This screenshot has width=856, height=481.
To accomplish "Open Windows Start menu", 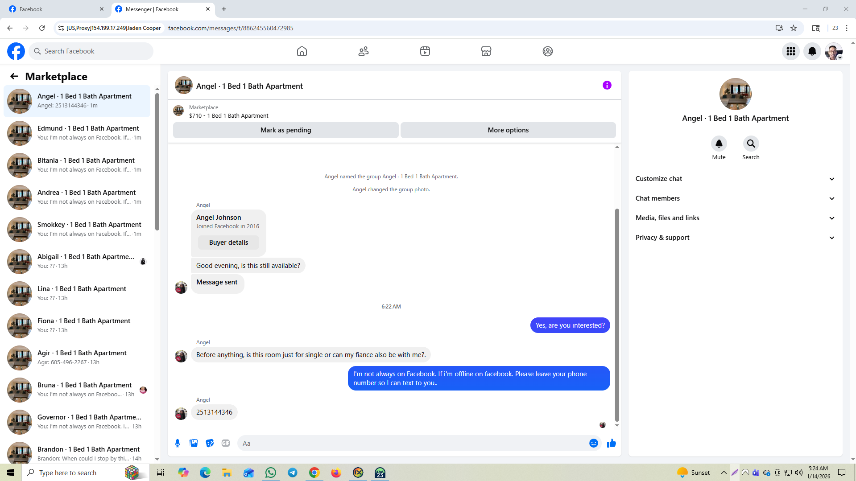I will pos(11,473).
